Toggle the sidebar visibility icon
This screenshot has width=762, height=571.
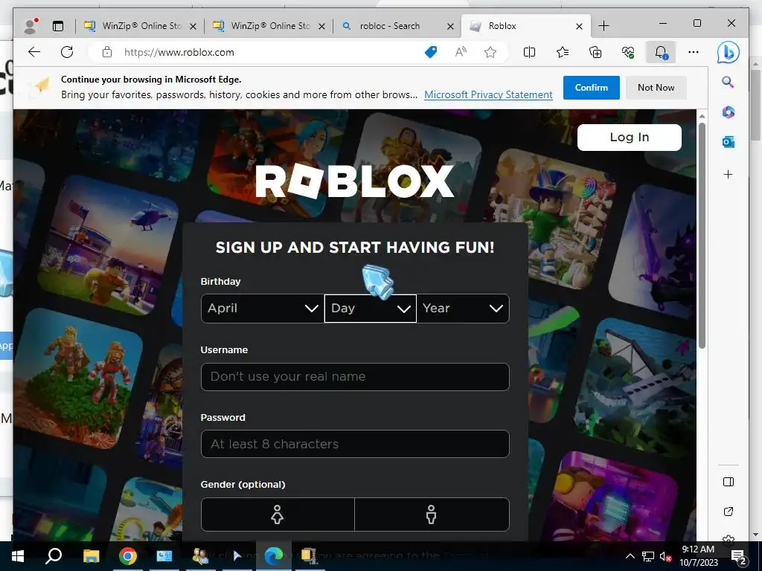click(728, 482)
